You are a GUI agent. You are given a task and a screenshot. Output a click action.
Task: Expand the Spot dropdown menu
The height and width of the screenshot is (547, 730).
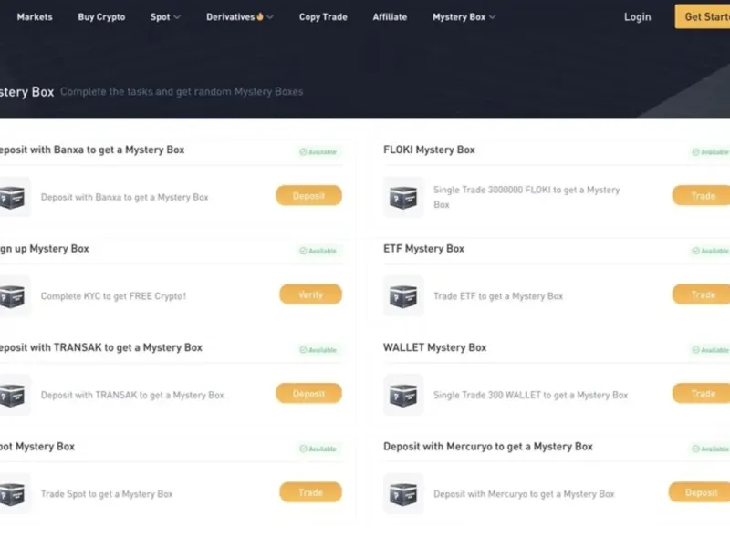point(165,17)
